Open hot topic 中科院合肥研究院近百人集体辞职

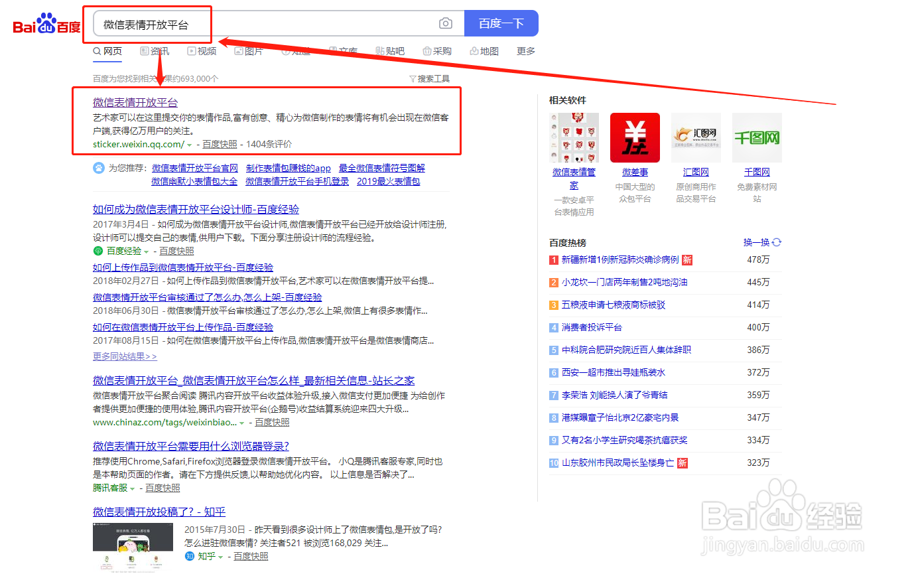[x=627, y=350]
